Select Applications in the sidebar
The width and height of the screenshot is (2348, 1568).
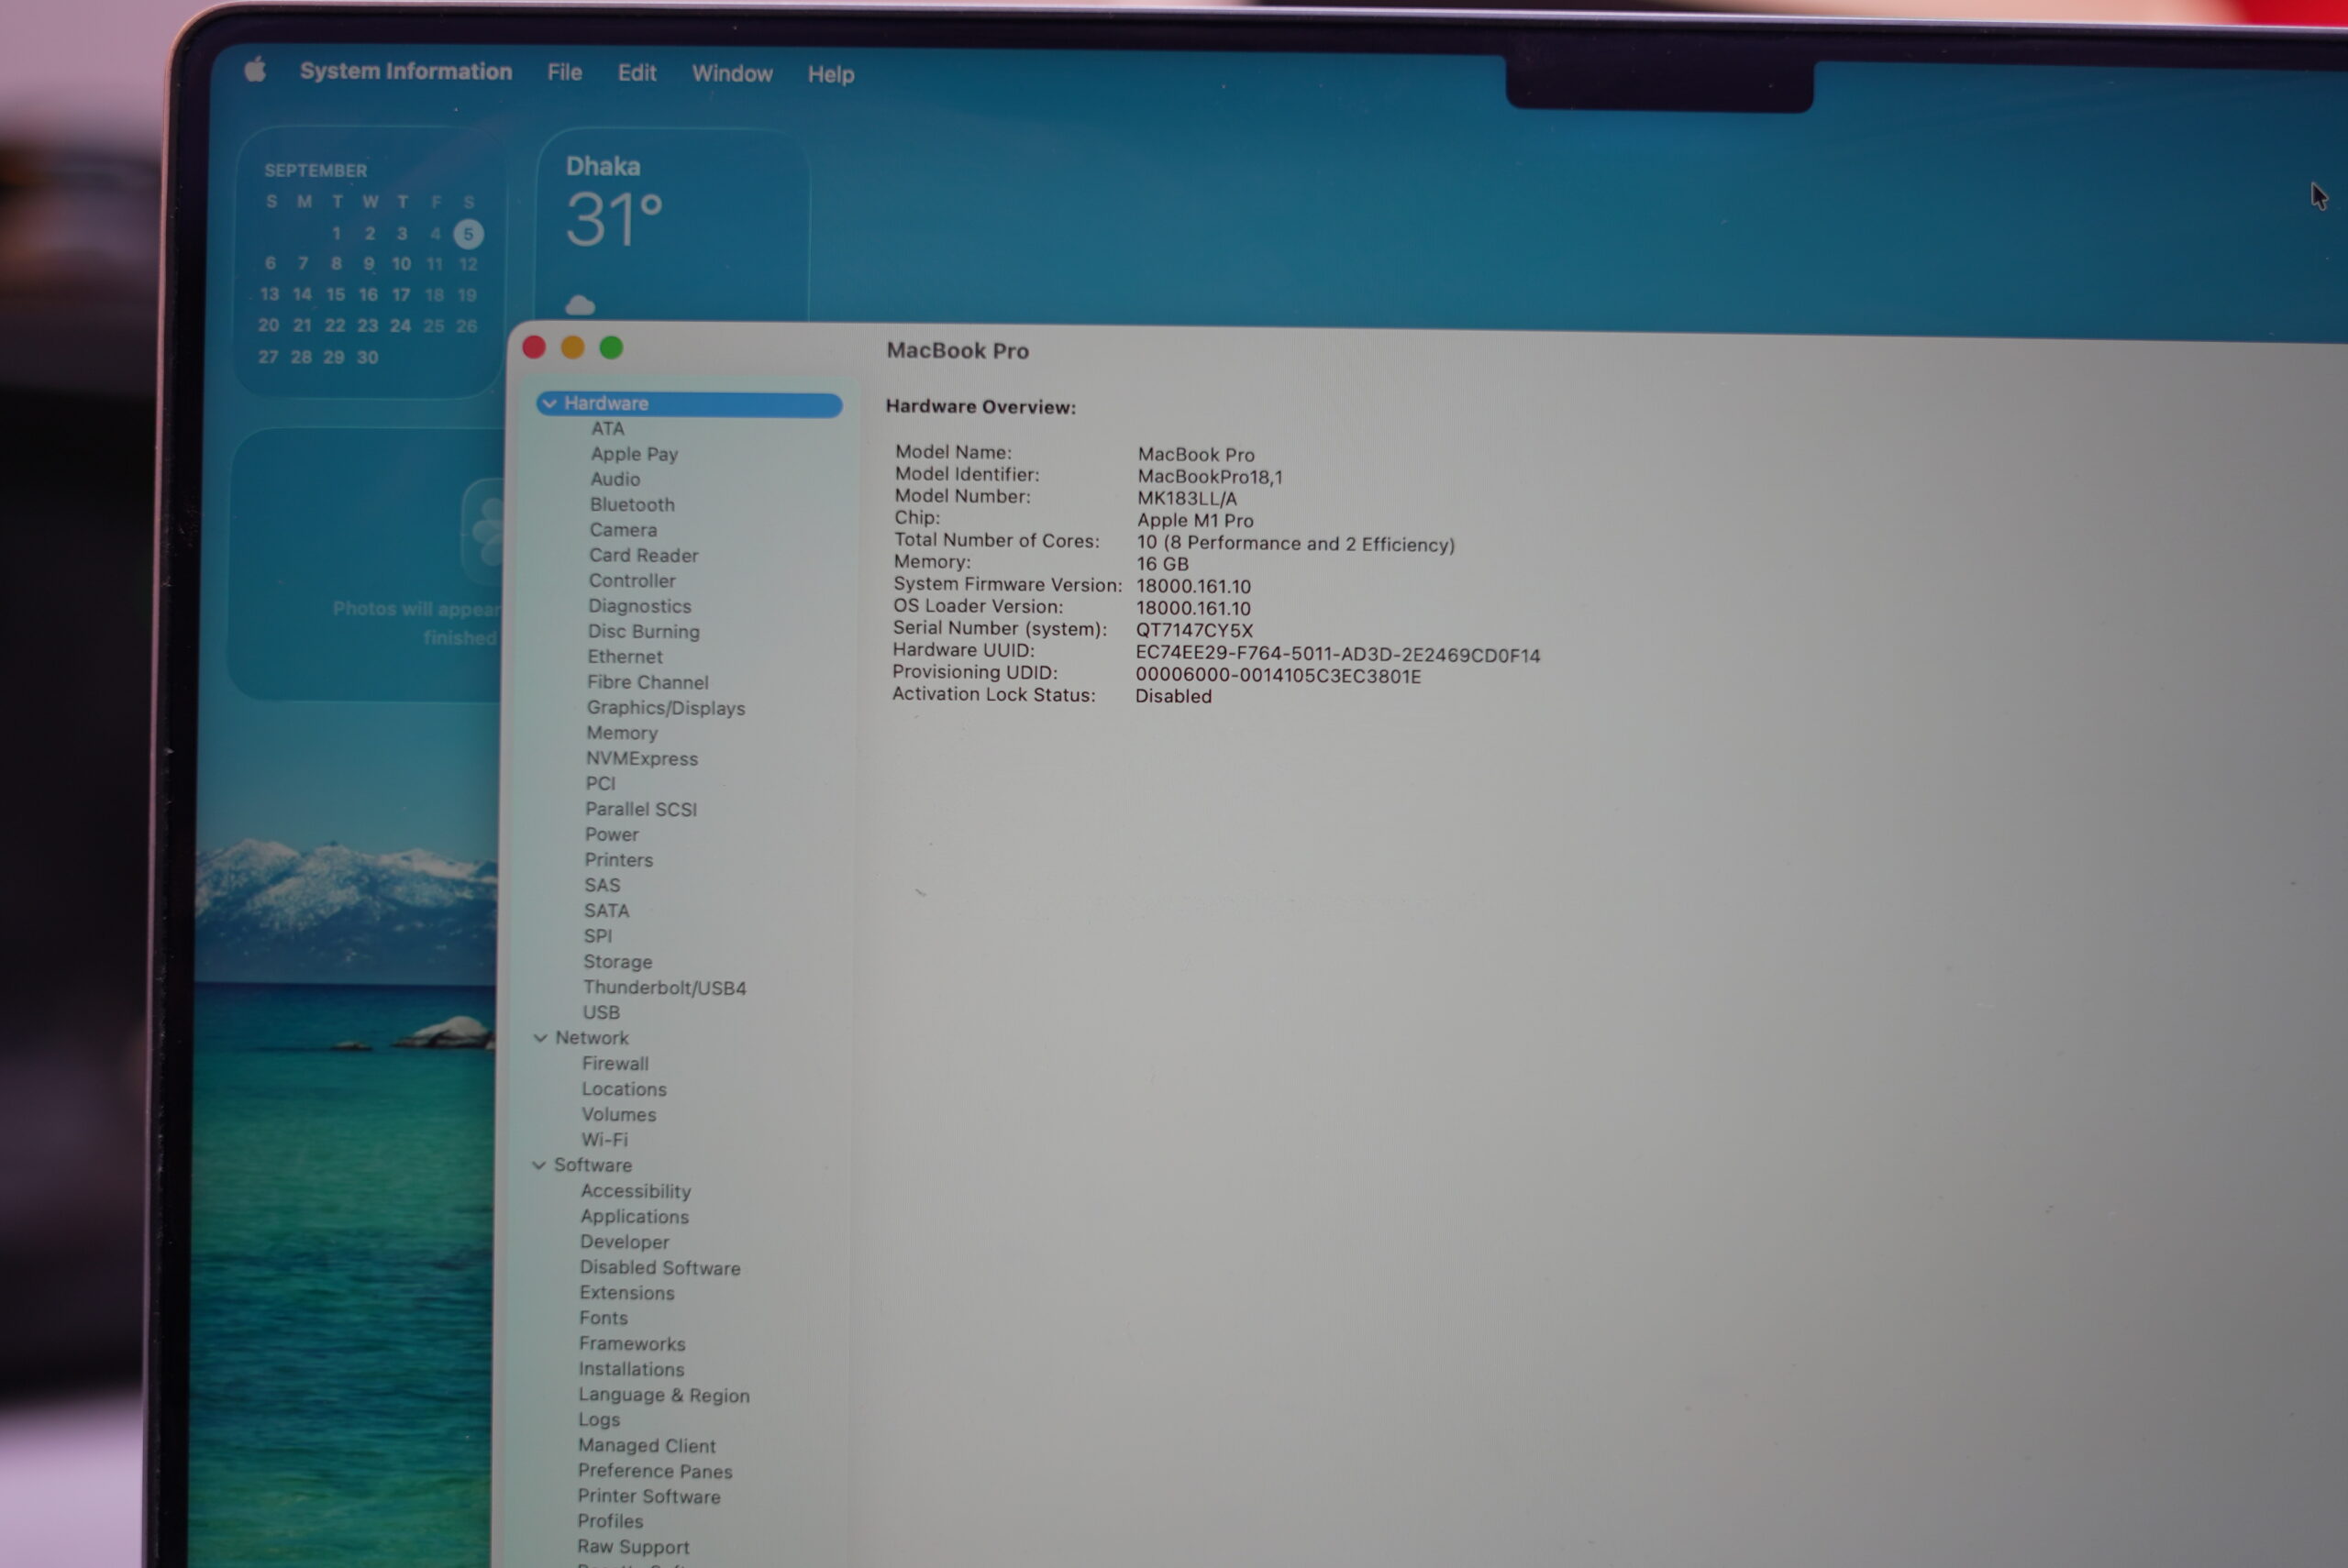pos(634,1217)
